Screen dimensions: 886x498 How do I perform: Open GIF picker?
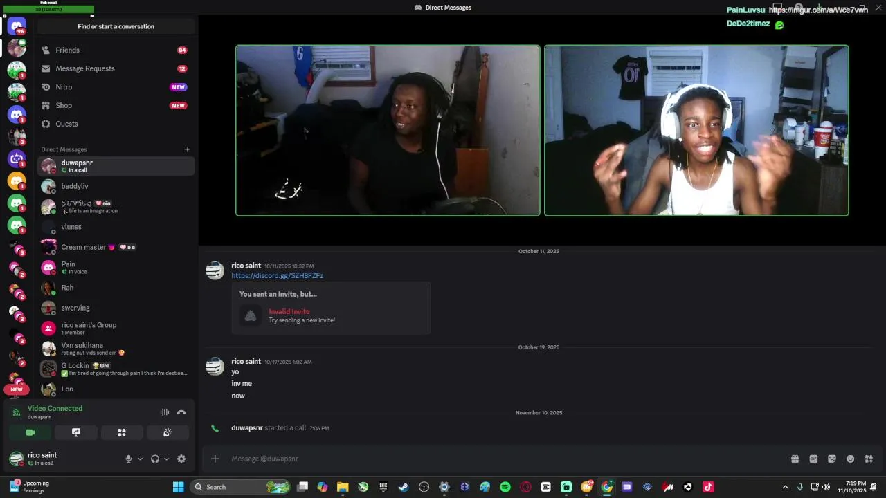tap(813, 459)
